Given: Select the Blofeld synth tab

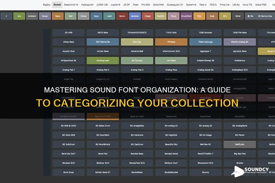Looking at the screenshot, I should tap(57, 5).
